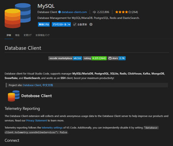Click the Connect heading
Viewport: 173px width, 146px height.
[12, 140]
